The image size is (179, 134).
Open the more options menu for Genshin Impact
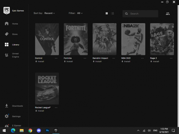tap(113, 58)
